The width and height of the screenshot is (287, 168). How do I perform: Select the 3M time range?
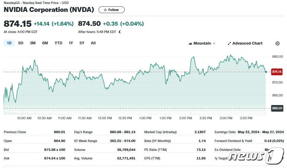33,43
